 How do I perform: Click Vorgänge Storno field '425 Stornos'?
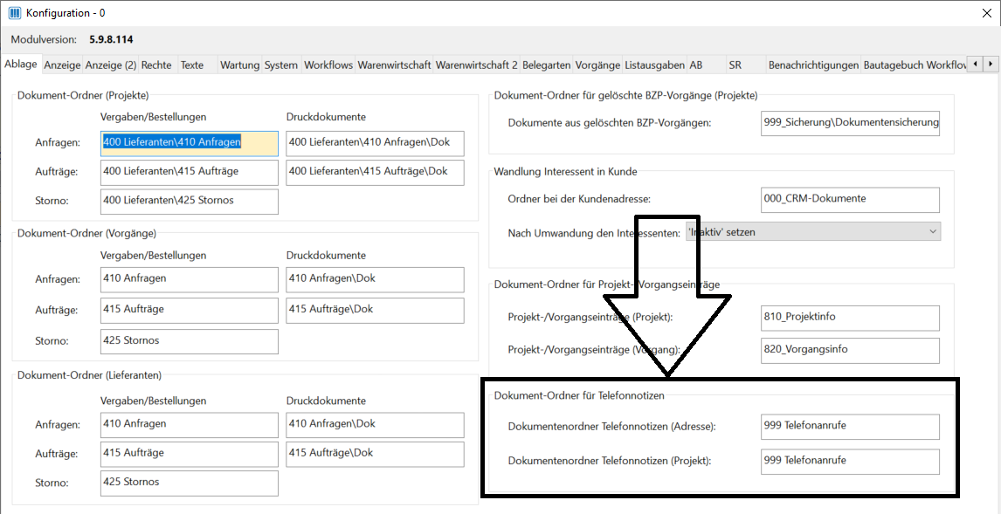tap(190, 341)
